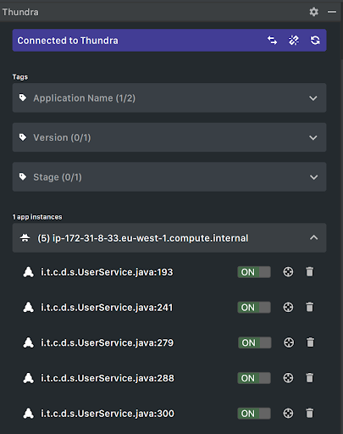This screenshot has height=434, width=343.
Task: Toggle off the UserService.java:193 tracepoint
Action: point(254,272)
